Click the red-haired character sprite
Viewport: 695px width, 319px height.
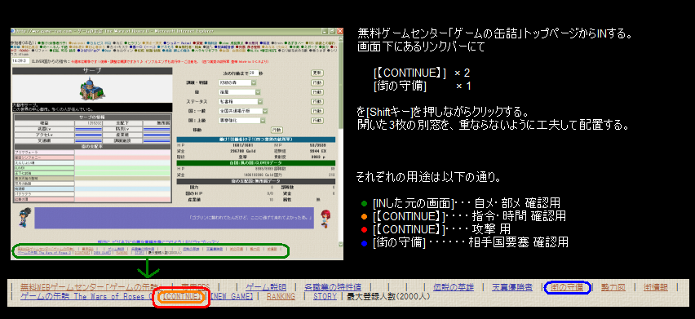pos(325,219)
